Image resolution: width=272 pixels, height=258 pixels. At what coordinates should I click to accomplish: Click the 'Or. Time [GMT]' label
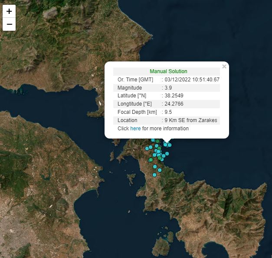135,80
